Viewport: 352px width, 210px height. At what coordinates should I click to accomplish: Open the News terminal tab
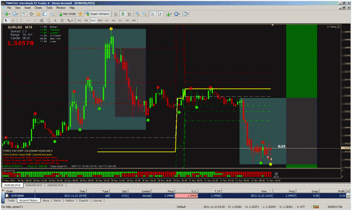point(46,200)
